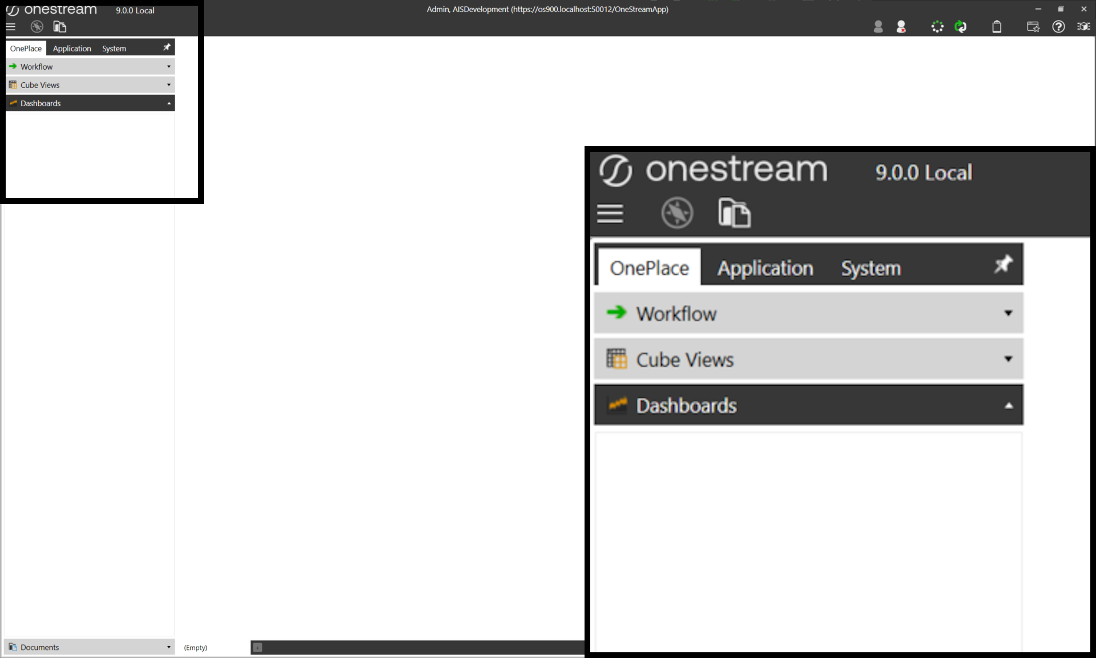1096x658 pixels.
Task: Click the compass navigation icon
Action: 37,27
